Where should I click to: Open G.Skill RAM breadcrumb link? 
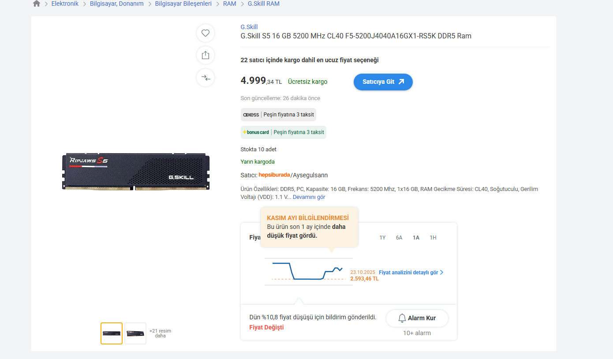(x=264, y=4)
